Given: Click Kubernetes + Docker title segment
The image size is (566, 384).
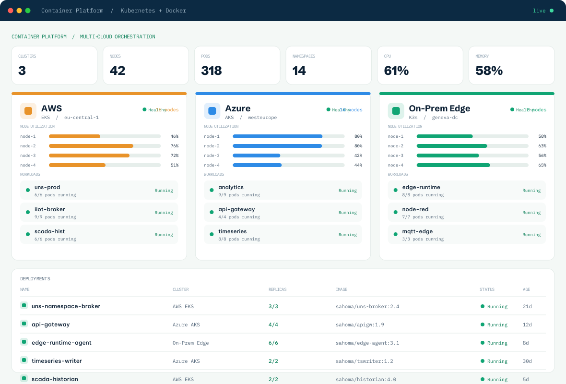Looking at the screenshot, I should [153, 11].
